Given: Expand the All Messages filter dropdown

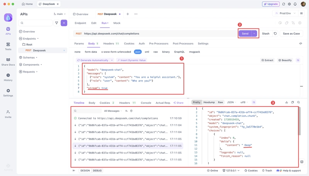Looking at the screenshot, I should (x=113, y=111).
